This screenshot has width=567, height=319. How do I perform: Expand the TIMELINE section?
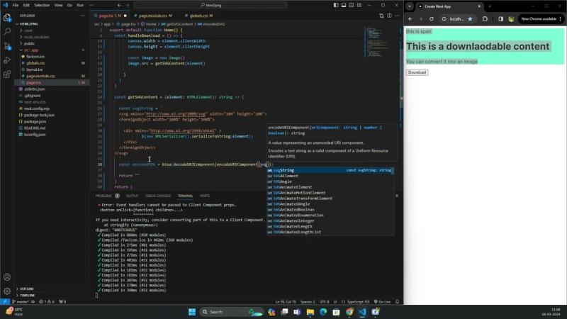(x=27, y=295)
